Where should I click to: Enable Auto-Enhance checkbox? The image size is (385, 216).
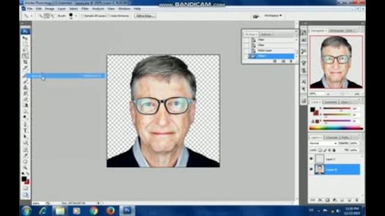[x=109, y=16]
